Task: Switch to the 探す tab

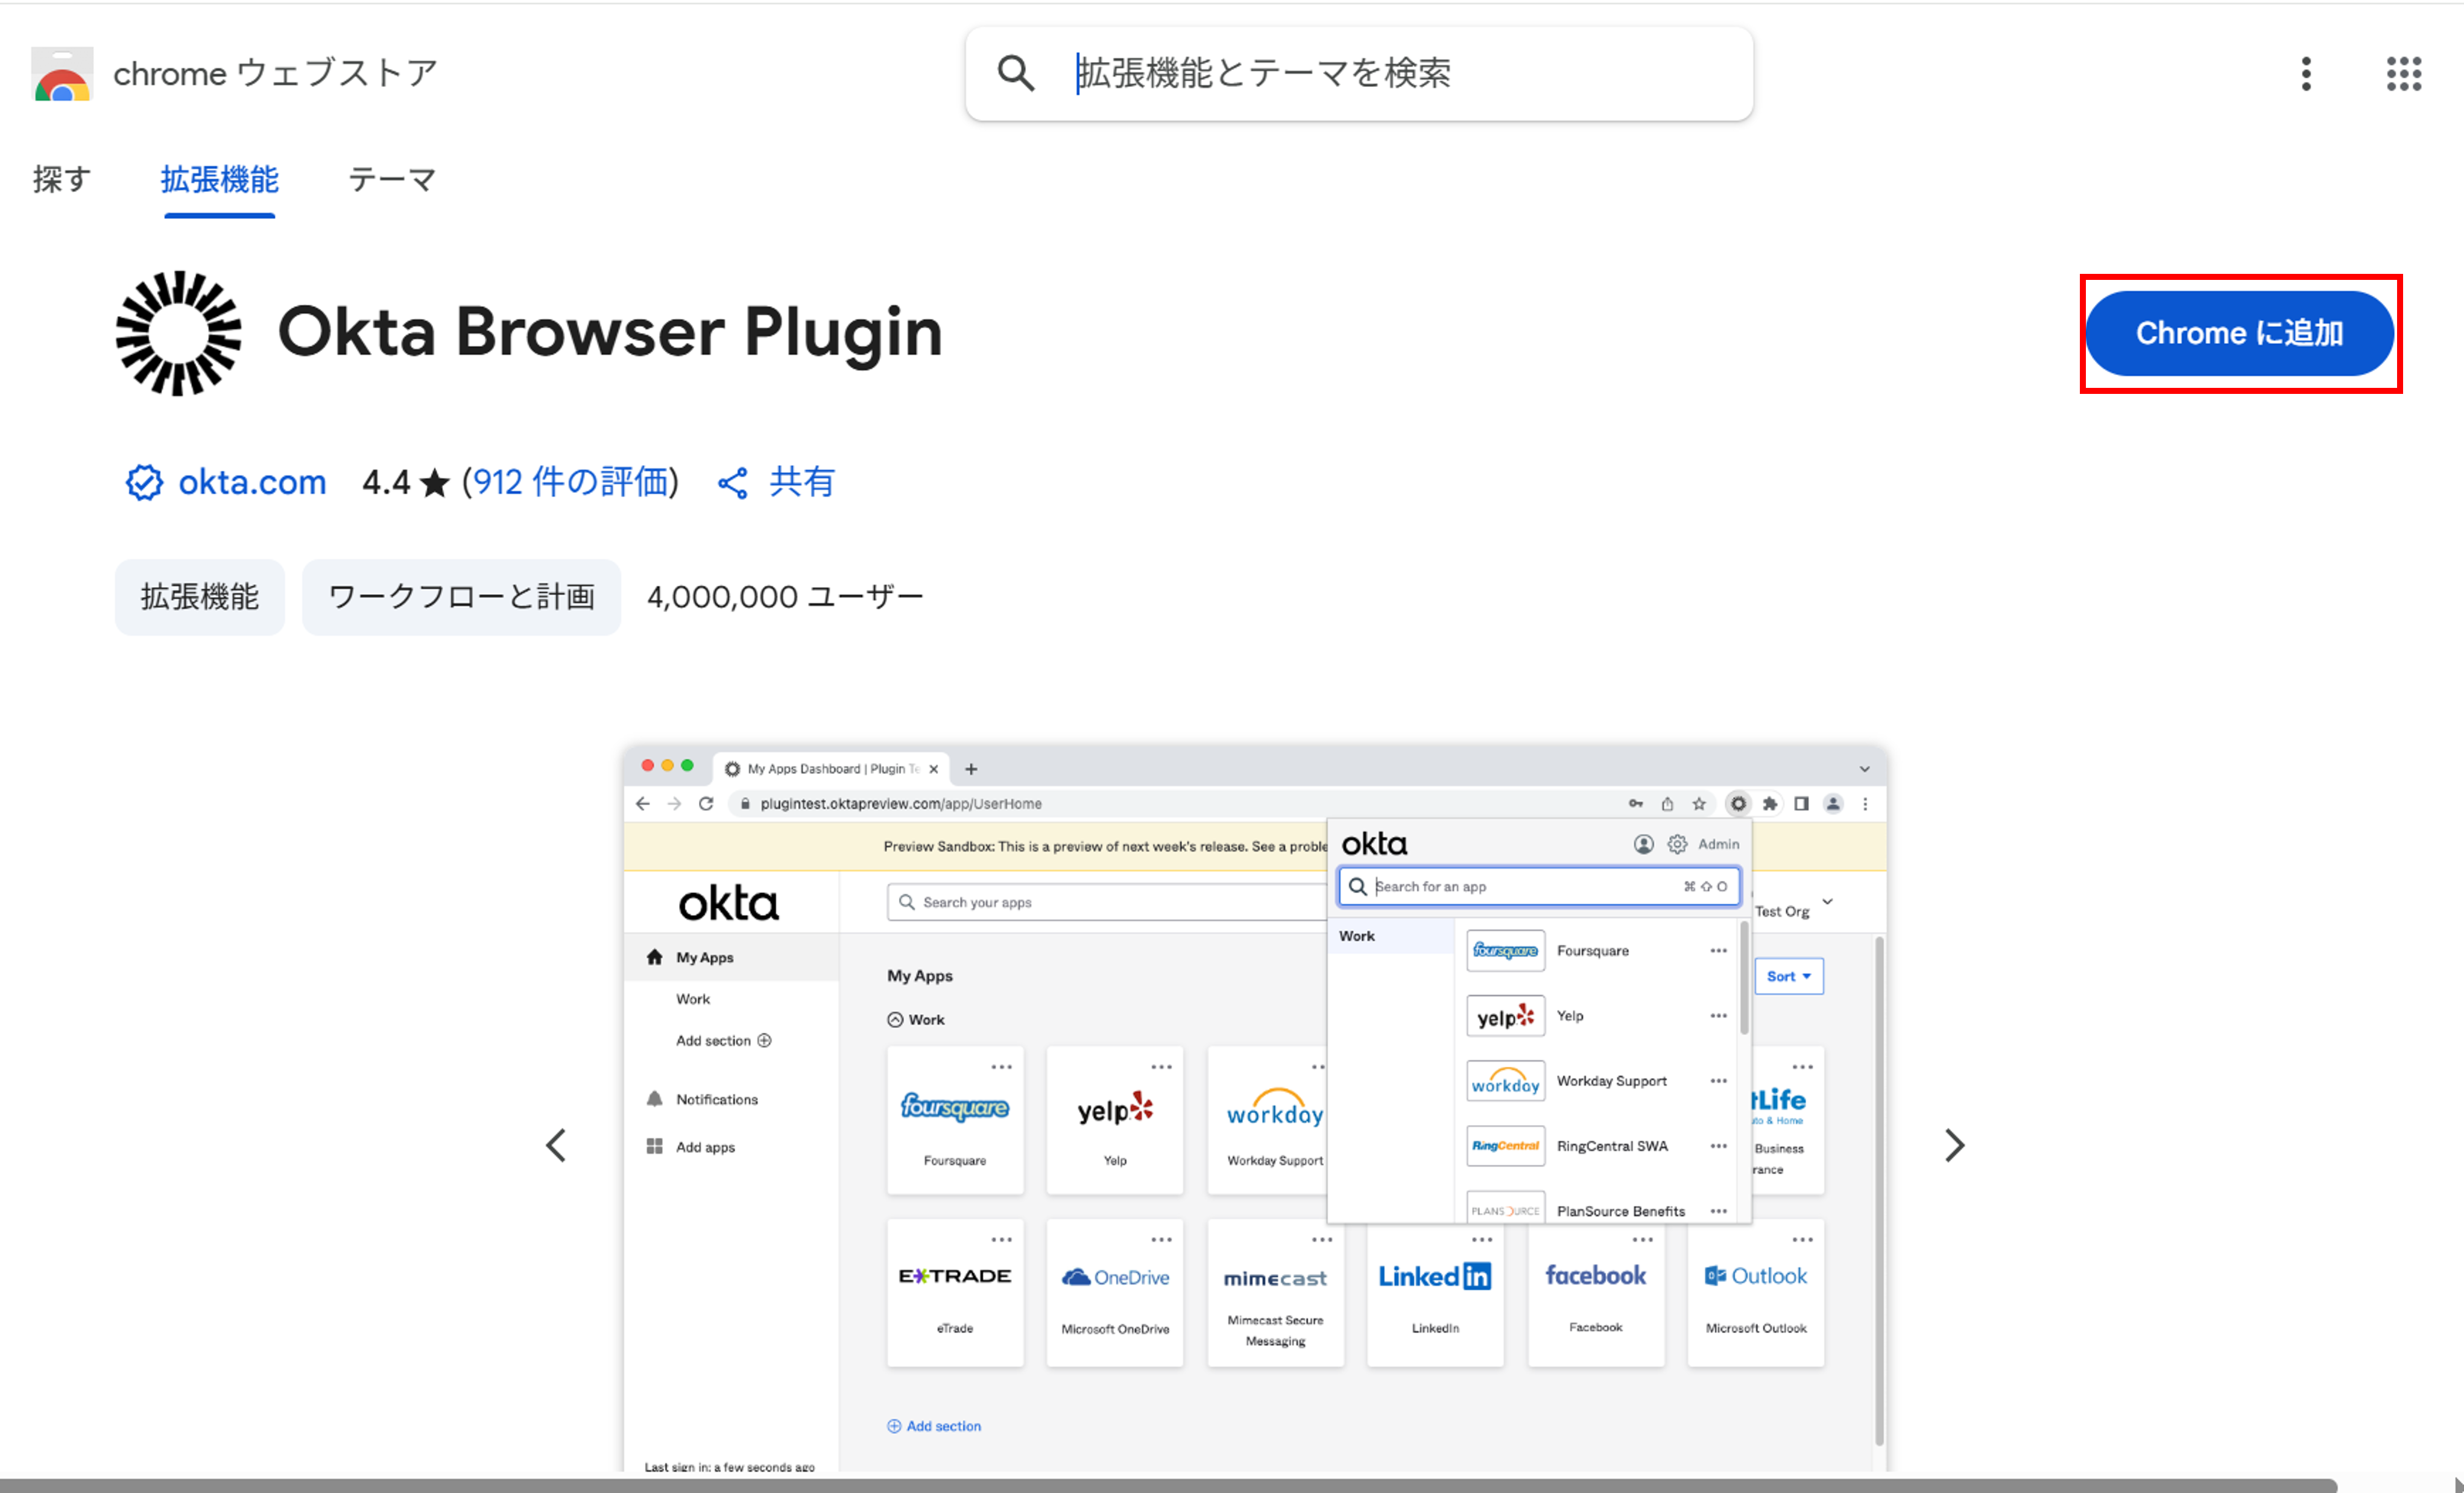Action: click(x=62, y=180)
